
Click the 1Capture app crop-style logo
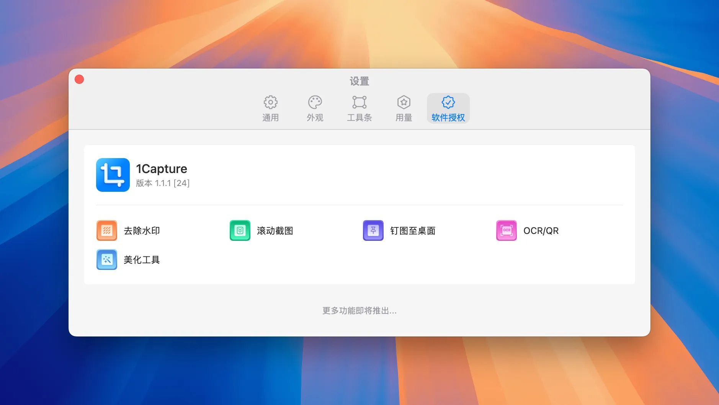pyautogui.click(x=113, y=175)
